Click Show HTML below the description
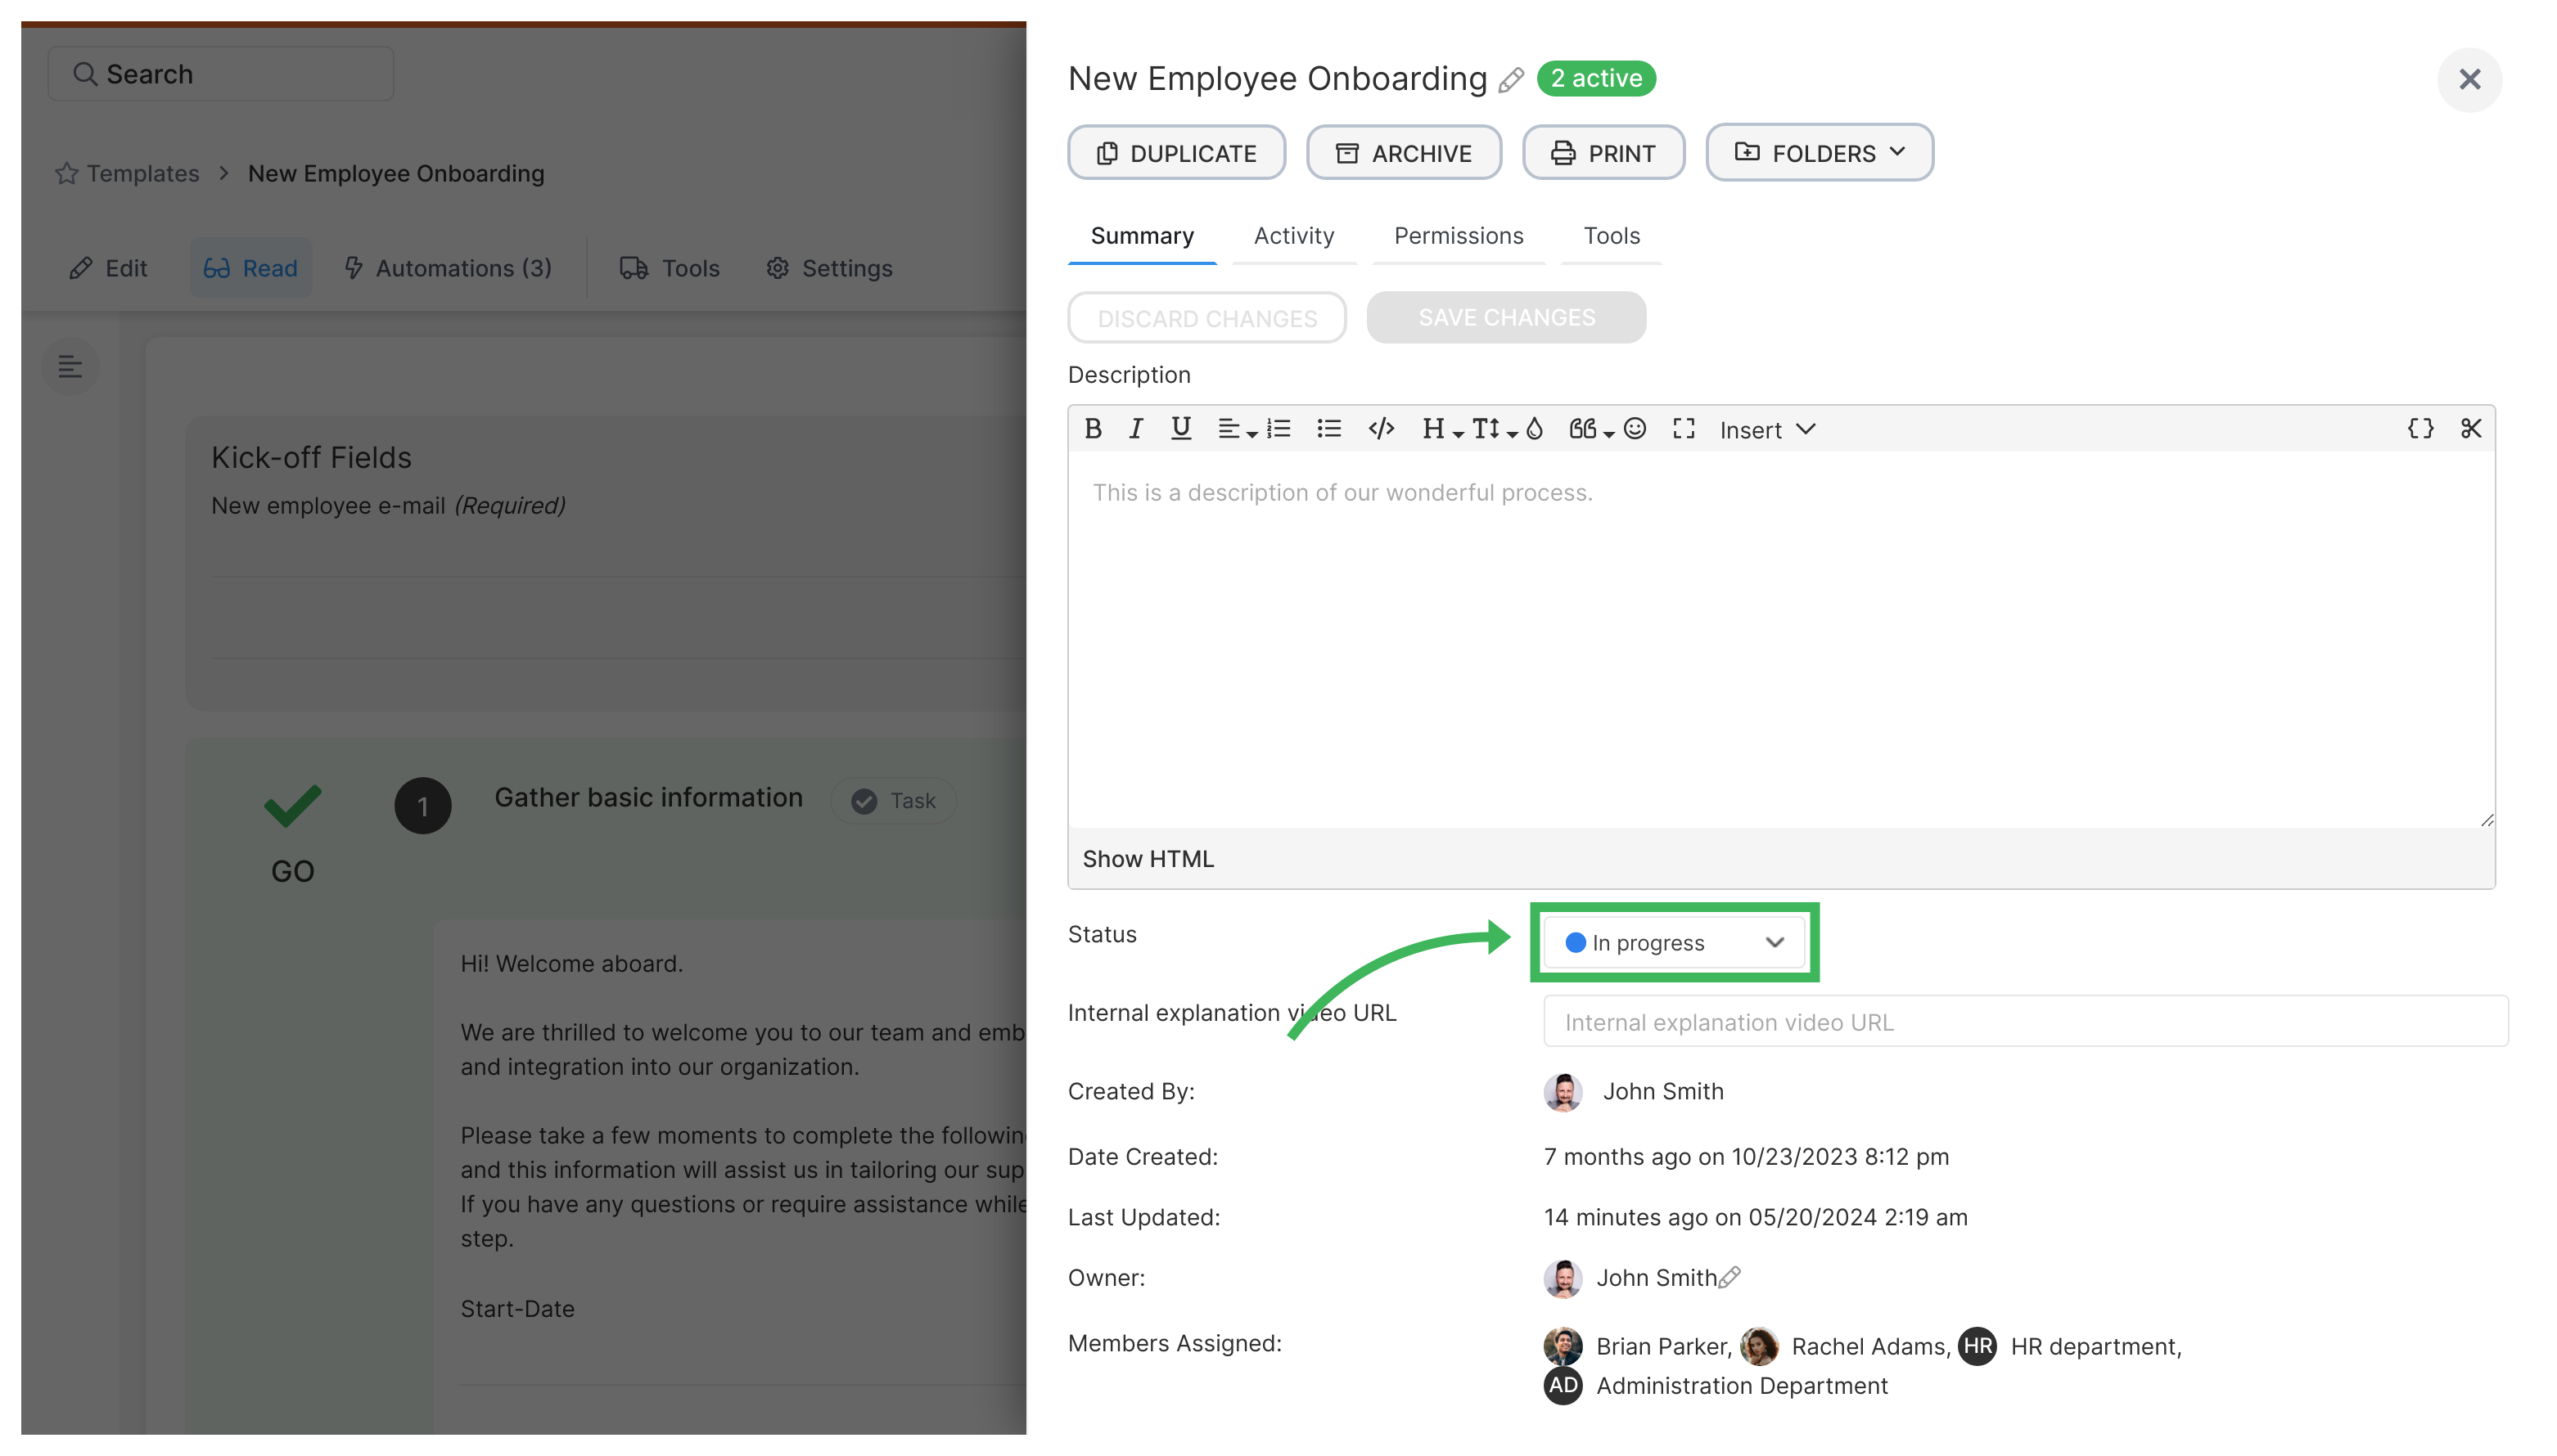This screenshot has height=1456, width=2557. click(x=1148, y=858)
